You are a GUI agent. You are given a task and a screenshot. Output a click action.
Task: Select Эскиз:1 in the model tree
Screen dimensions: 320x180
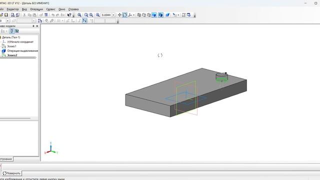(11, 46)
